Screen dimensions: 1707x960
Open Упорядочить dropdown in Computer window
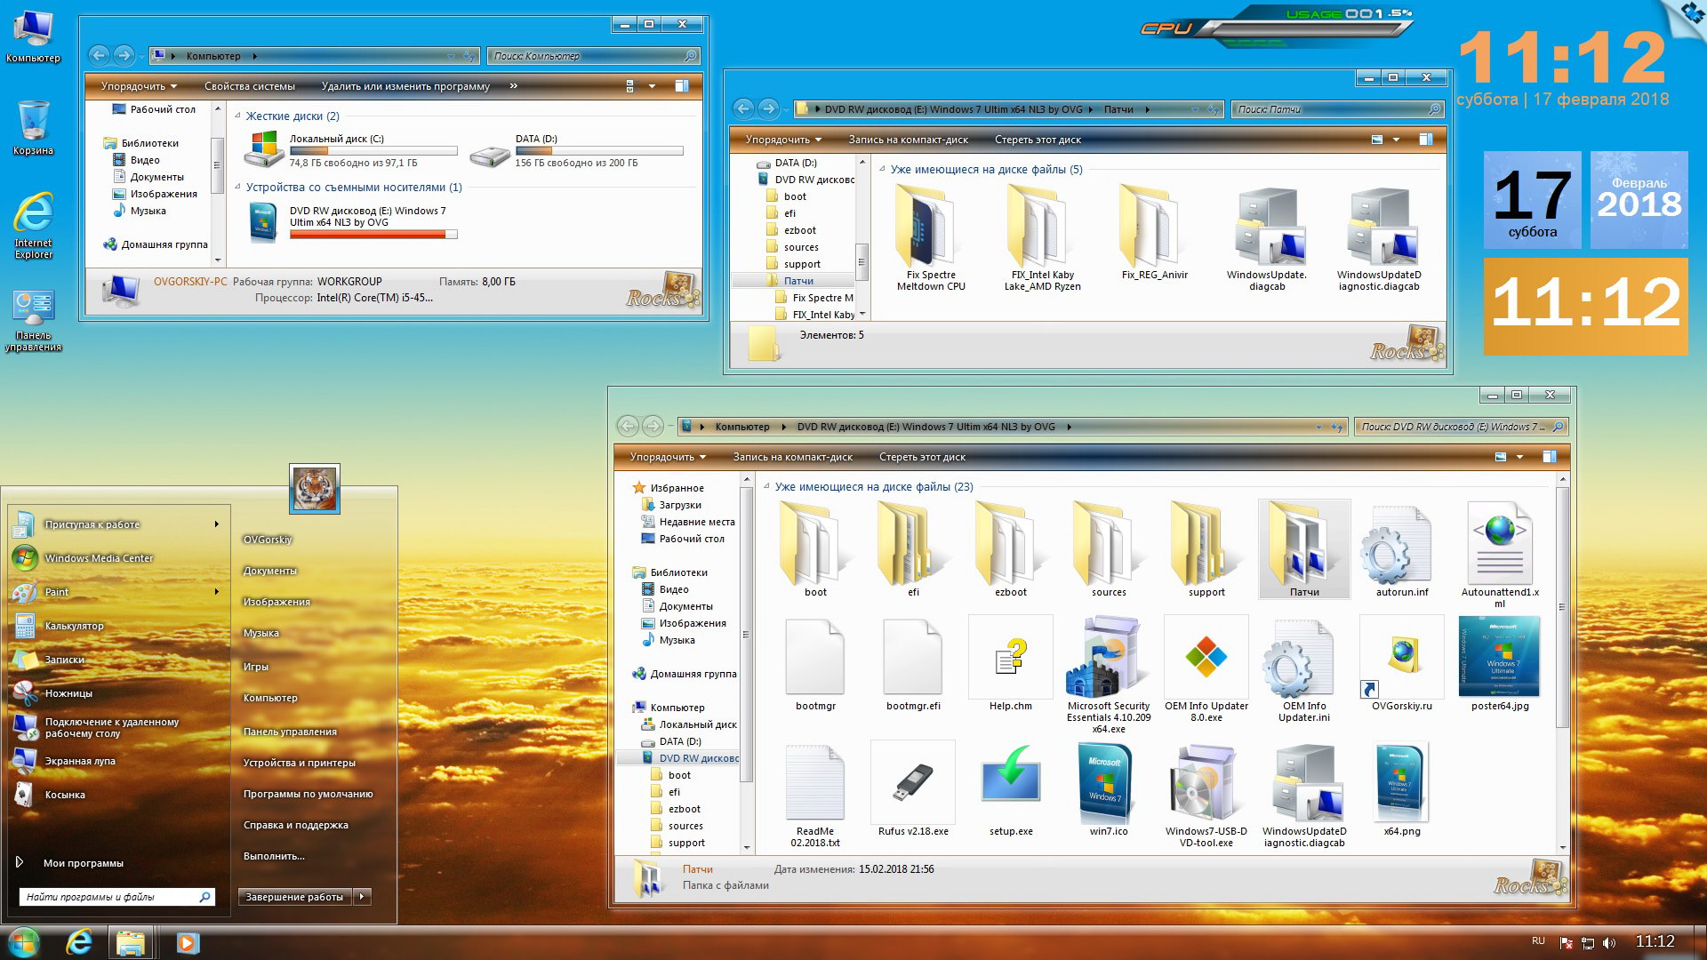tap(139, 86)
